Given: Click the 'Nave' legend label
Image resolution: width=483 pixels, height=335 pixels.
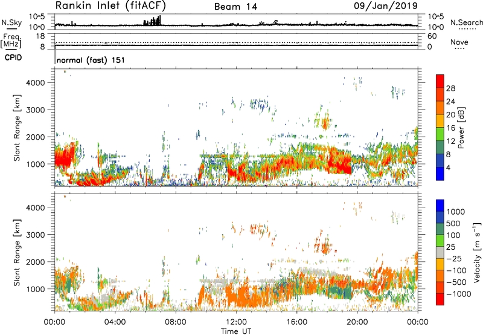Looking at the screenshot, I should click(x=459, y=42).
